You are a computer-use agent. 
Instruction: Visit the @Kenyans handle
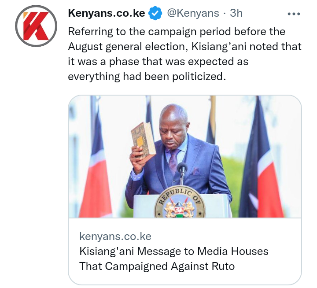pyautogui.click(x=193, y=13)
